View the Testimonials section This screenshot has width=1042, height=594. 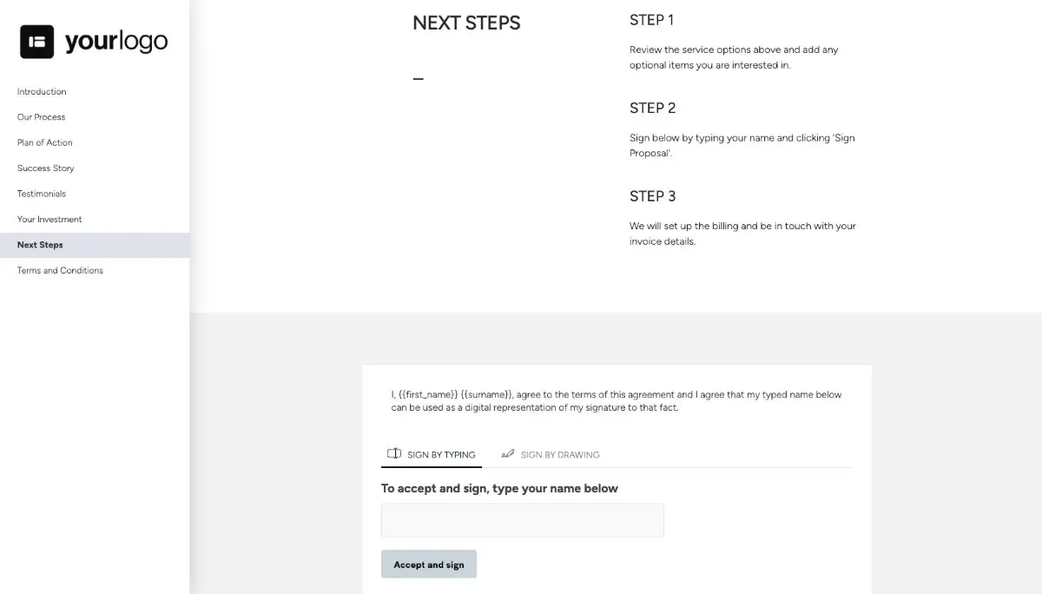pos(40,193)
